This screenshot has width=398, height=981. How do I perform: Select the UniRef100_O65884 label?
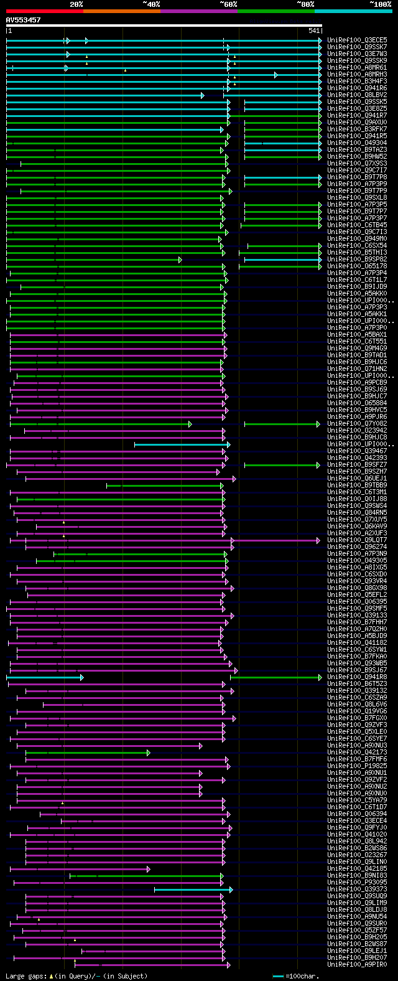coord(357,403)
